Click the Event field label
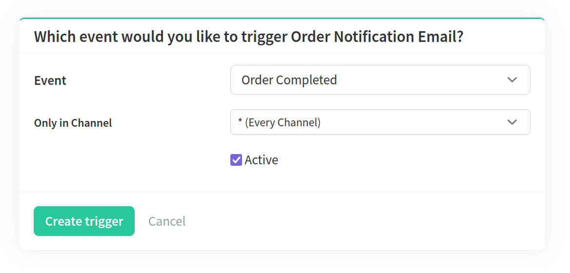Viewport: 570px width, 273px height. [x=50, y=80]
